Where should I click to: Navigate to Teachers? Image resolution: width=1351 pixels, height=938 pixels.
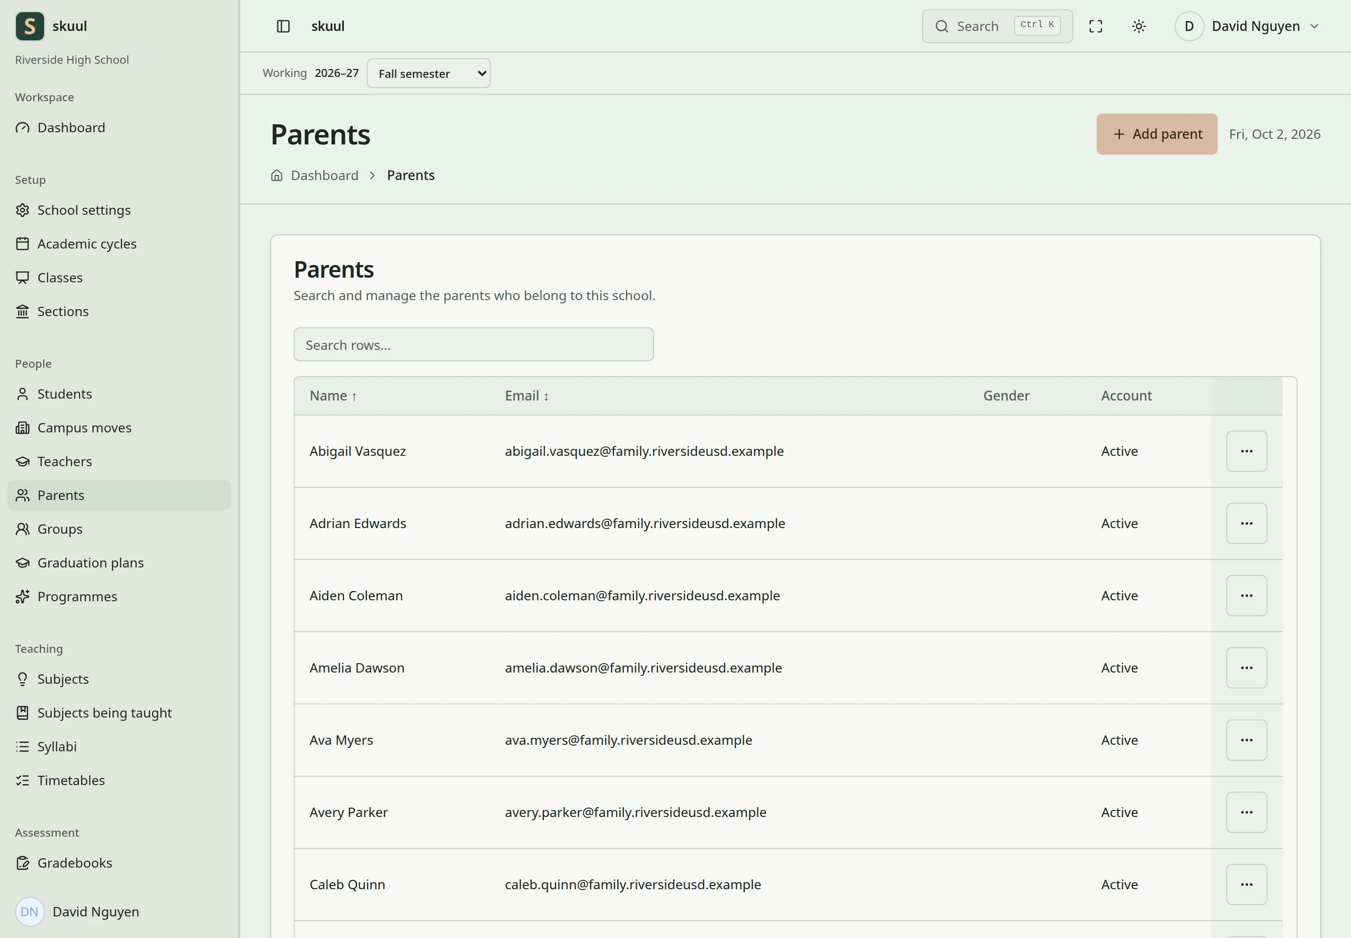pyautogui.click(x=119, y=462)
